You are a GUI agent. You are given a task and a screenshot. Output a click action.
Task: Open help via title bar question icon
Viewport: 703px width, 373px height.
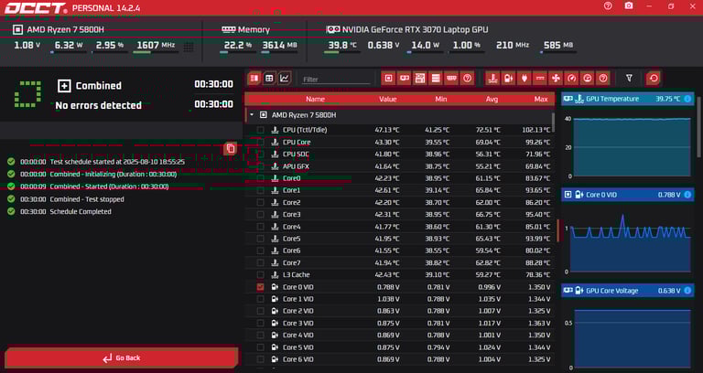608,5
